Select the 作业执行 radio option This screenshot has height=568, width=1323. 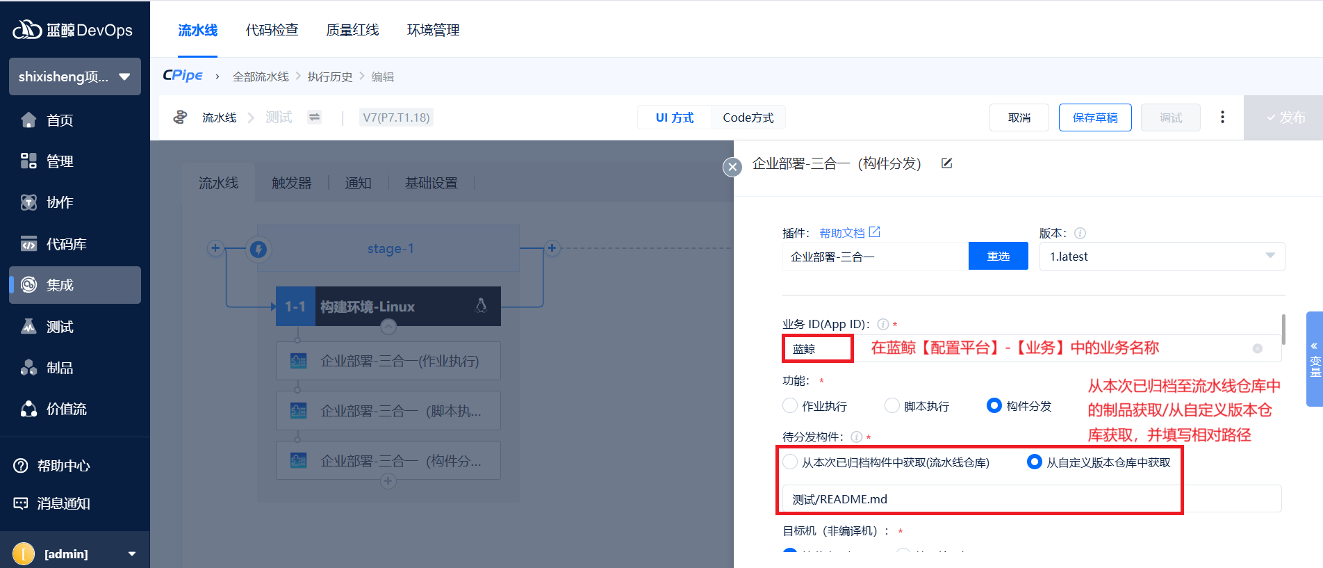[790, 405]
